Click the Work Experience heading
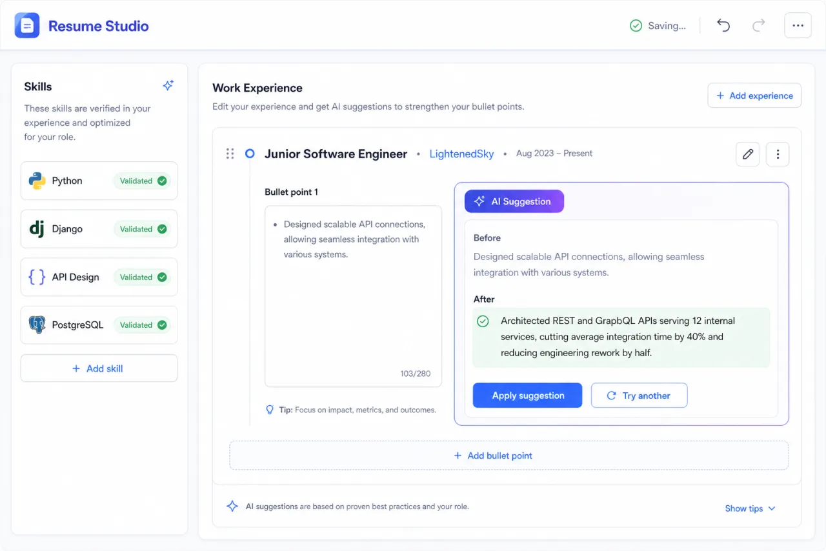This screenshot has height=551, width=826. tap(257, 88)
